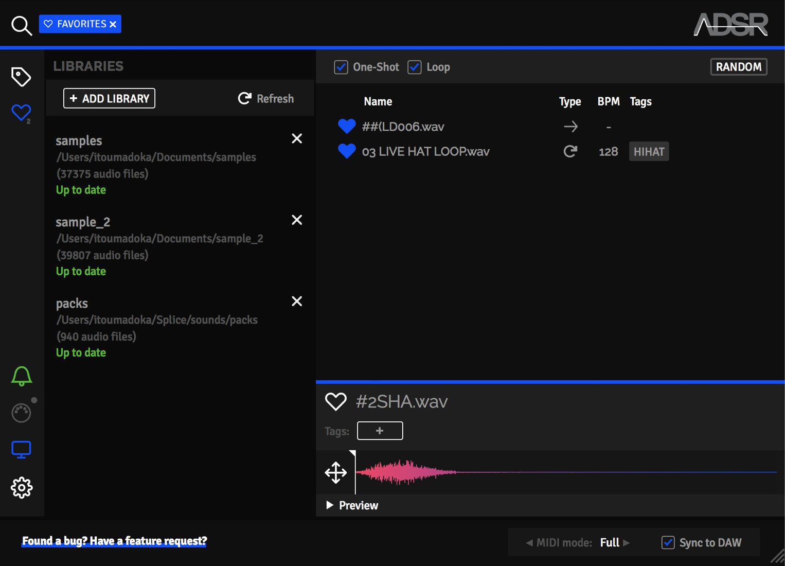
Task: Click the monitor display icon
Action: (21, 450)
